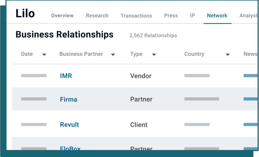Click the Lilo company title
This screenshot has height=157, width=259.
[25, 14]
